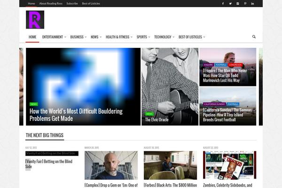282x188 pixels.
Task: Open the SPORTS menu
Action: (x=142, y=37)
